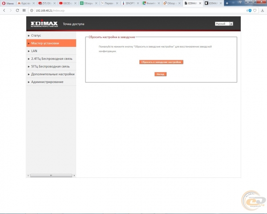This screenshot has width=267, height=214.
Task: Open Мастер установки section
Action: pyautogui.click(x=51, y=43)
